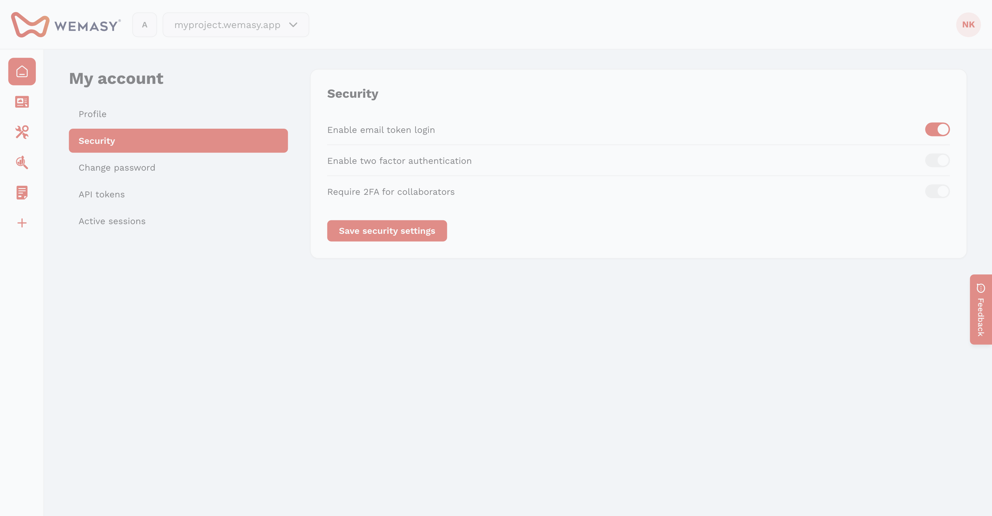This screenshot has width=992, height=516.
Task: Click the Security panel heading
Action: click(x=353, y=94)
